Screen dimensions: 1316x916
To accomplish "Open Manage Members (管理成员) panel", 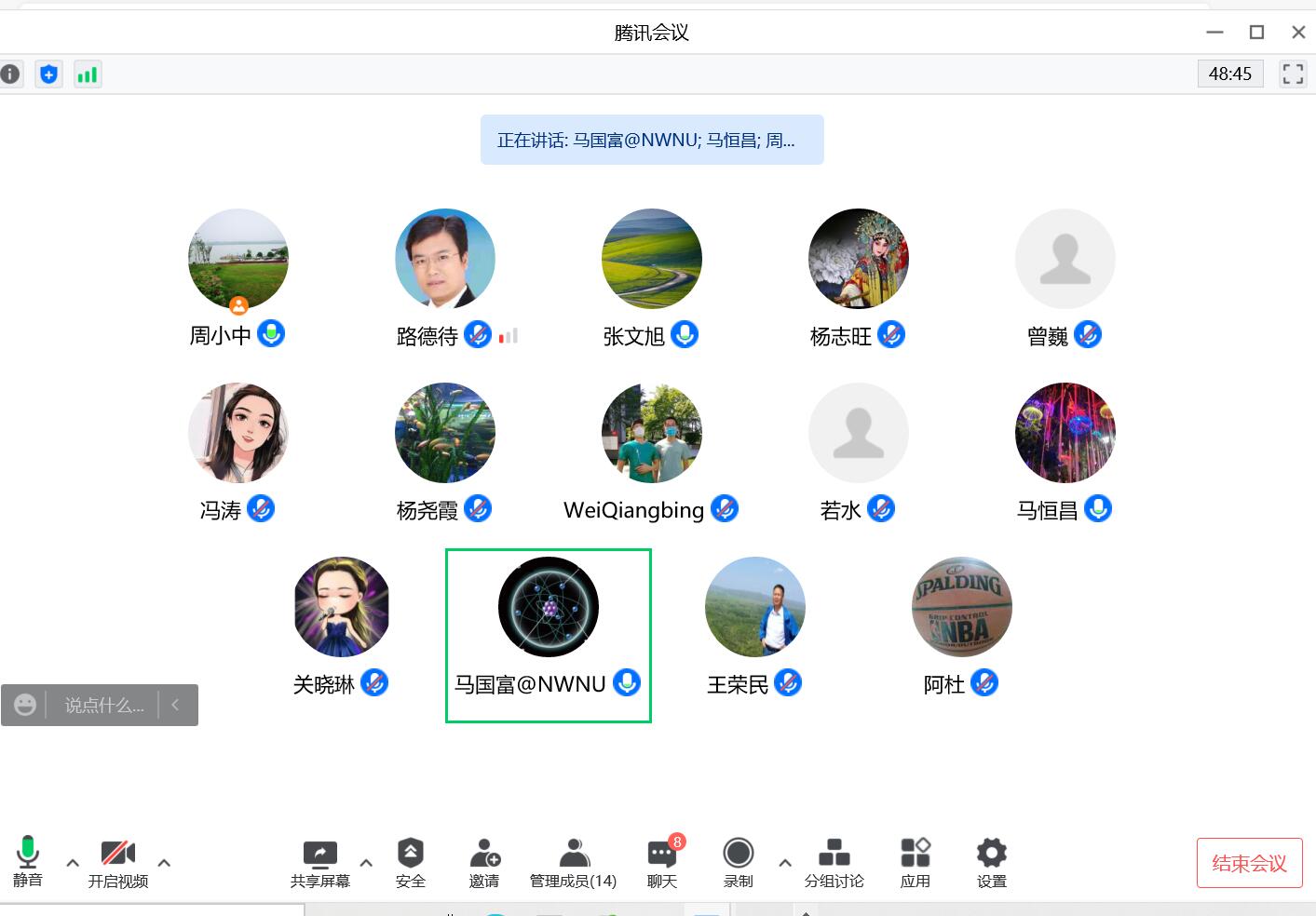I will click(x=573, y=862).
